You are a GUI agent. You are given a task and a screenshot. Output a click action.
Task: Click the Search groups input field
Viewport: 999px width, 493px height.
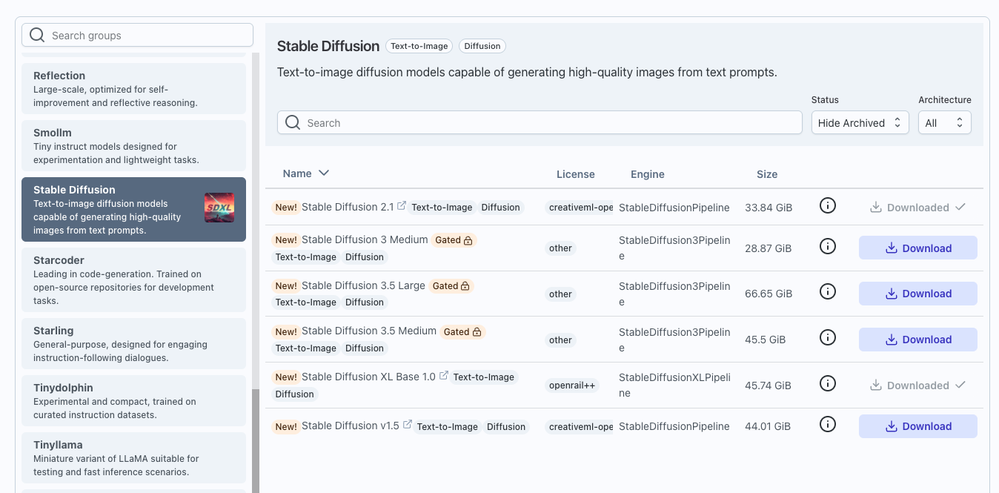coord(138,36)
